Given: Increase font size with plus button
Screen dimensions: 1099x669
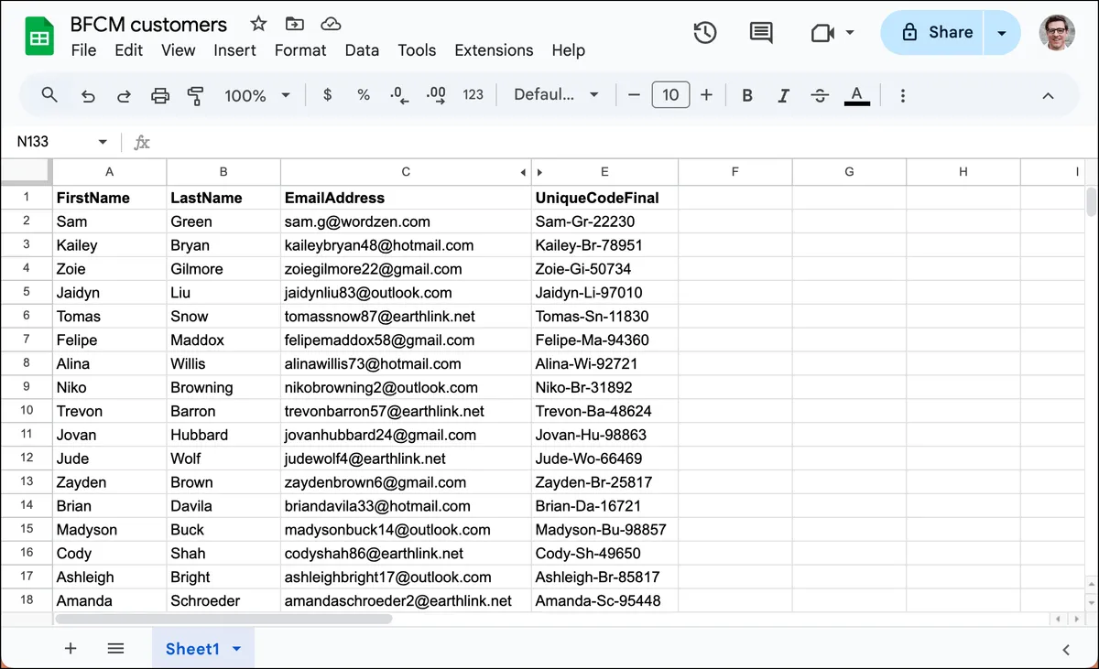Looking at the screenshot, I should pyautogui.click(x=706, y=95).
